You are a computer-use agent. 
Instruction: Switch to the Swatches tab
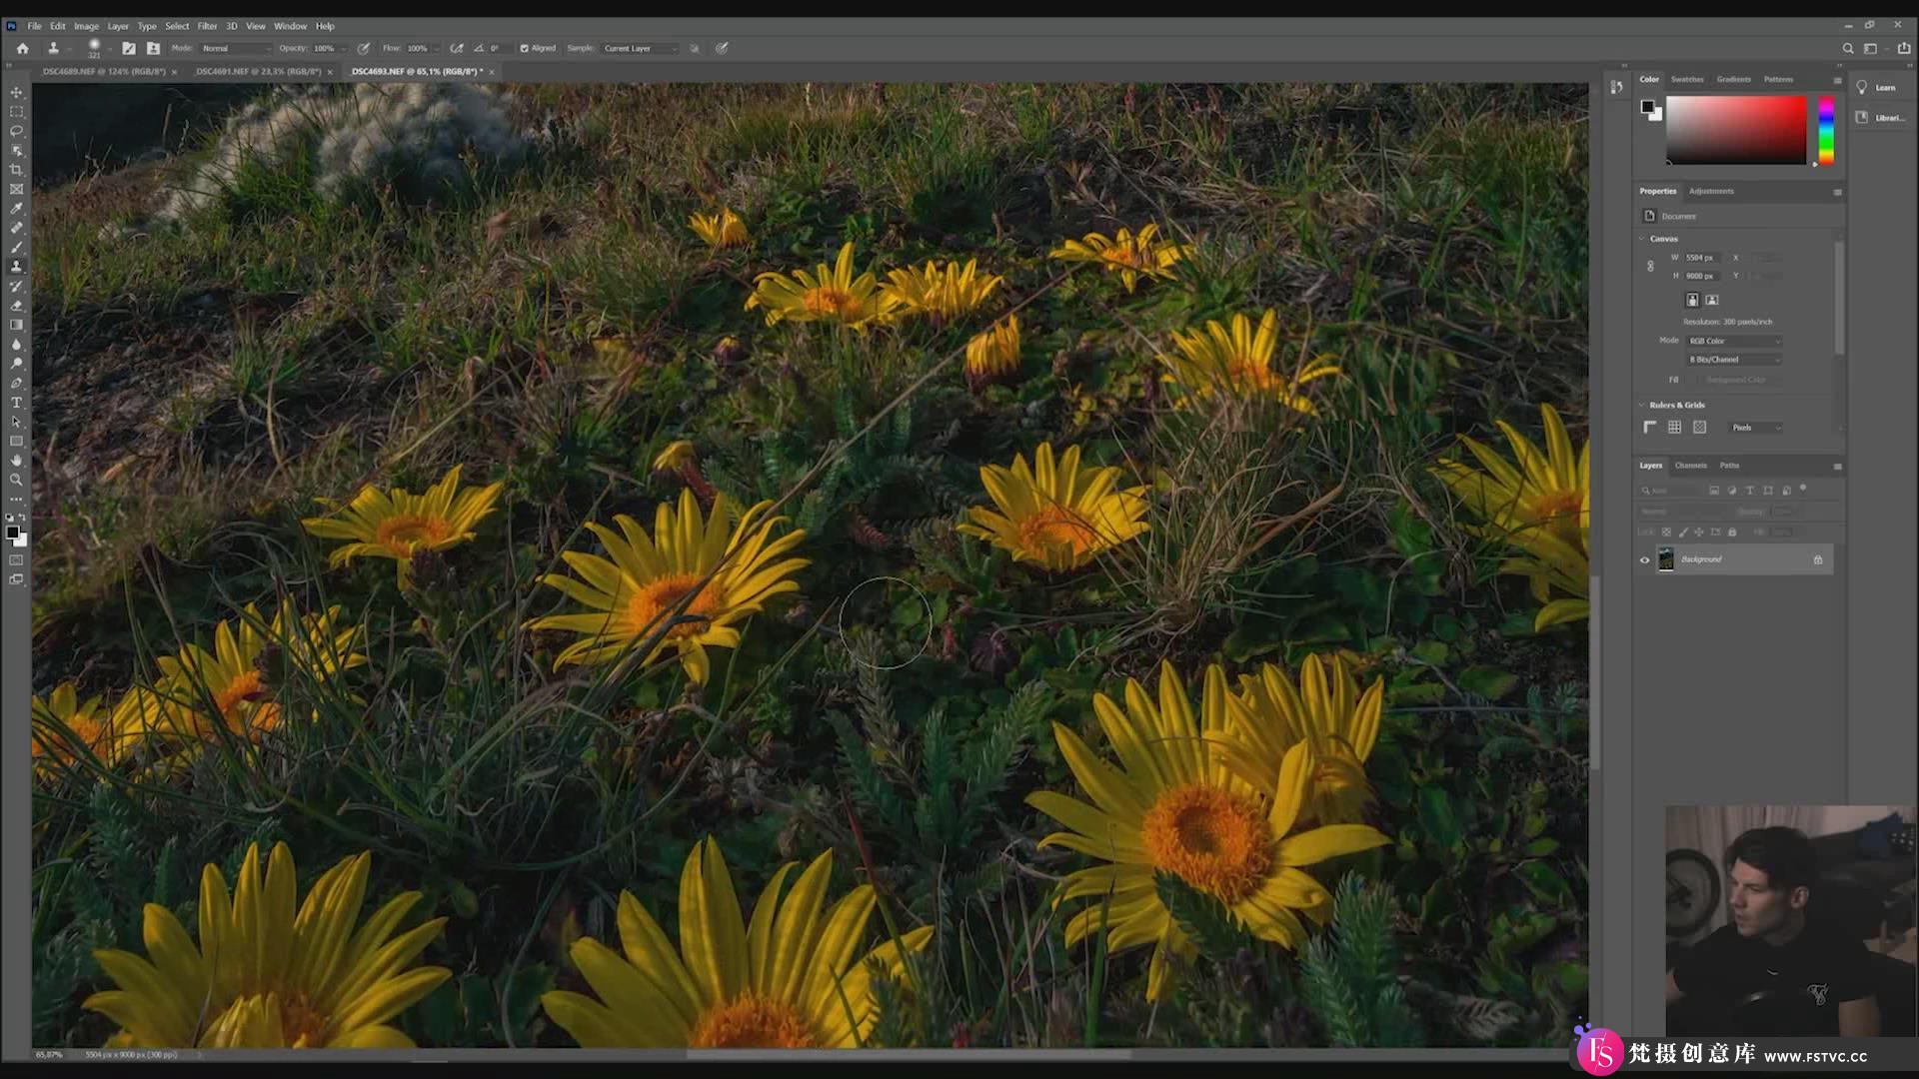coord(1687,79)
